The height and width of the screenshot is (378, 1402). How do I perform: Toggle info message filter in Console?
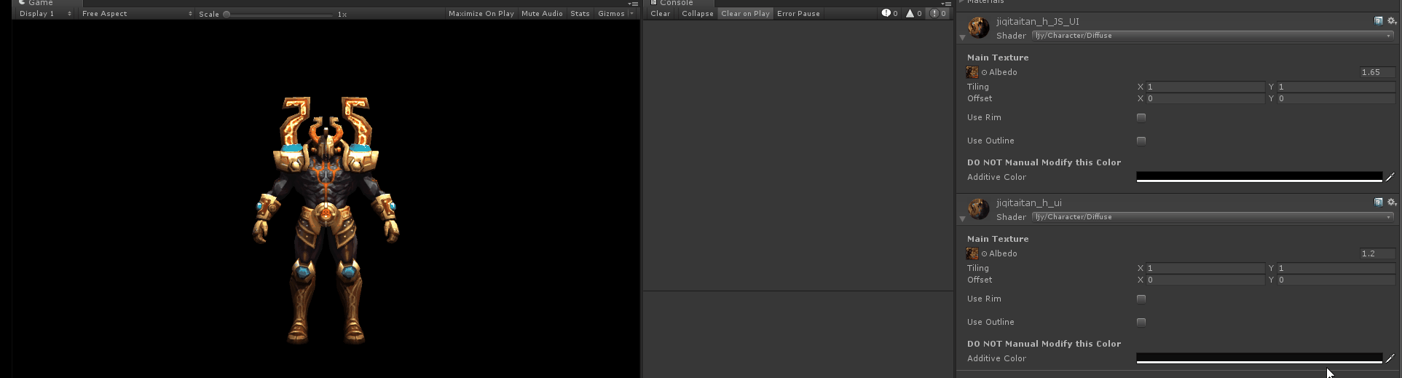coord(889,13)
